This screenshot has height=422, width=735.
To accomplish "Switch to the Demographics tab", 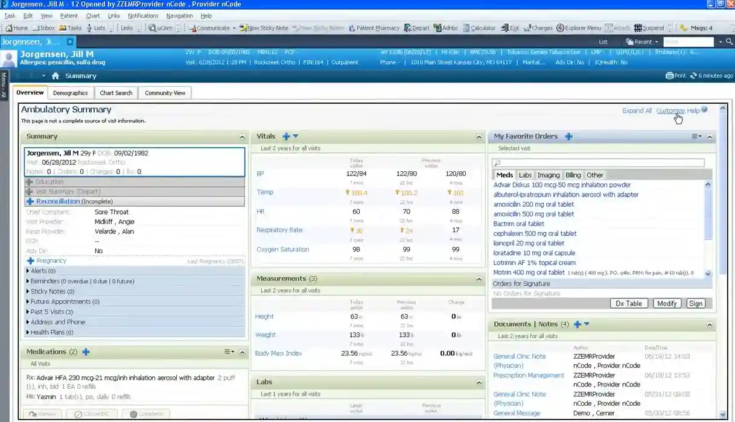I will click(x=71, y=92).
